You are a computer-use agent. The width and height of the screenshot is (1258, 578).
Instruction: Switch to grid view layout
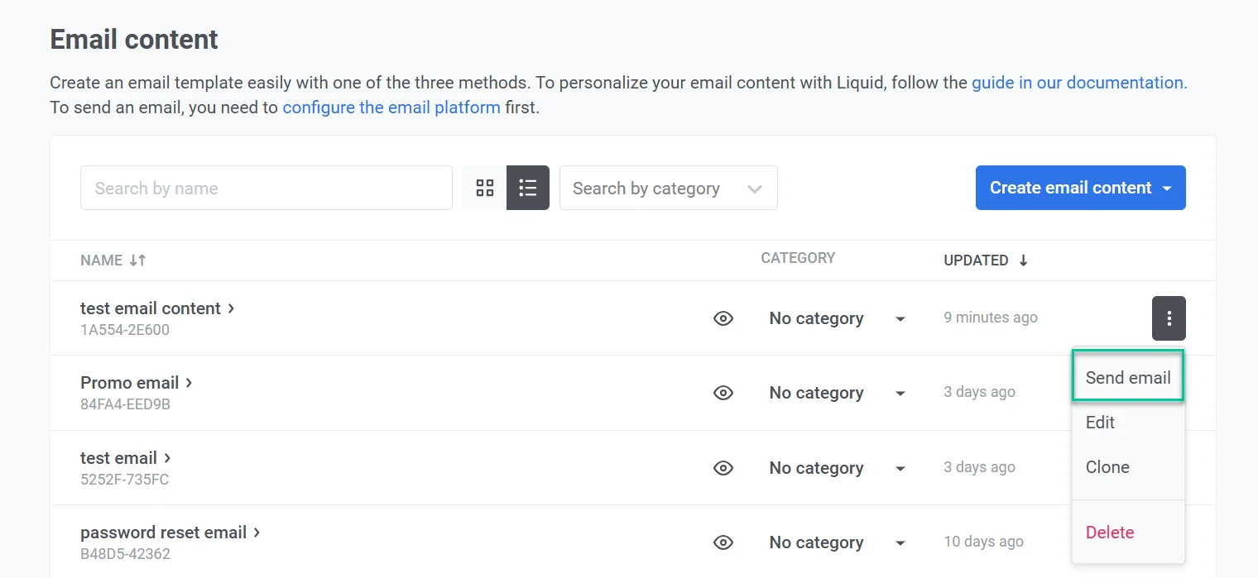[485, 188]
